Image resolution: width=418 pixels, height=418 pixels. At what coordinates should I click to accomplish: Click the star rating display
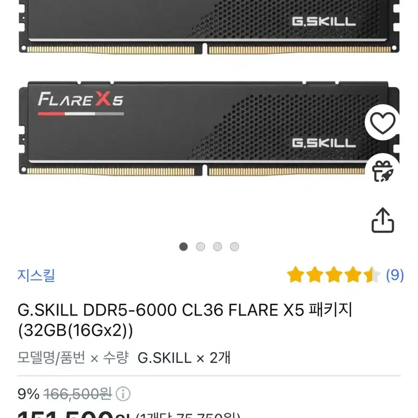coord(333,275)
